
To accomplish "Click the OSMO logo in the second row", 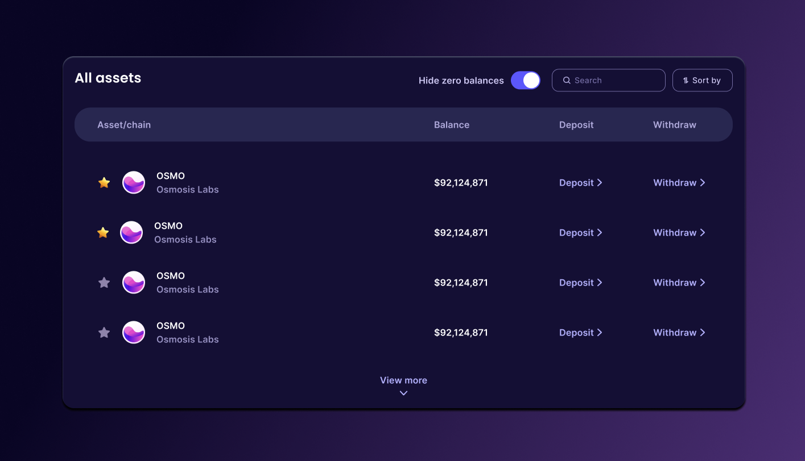I will point(131,232).
